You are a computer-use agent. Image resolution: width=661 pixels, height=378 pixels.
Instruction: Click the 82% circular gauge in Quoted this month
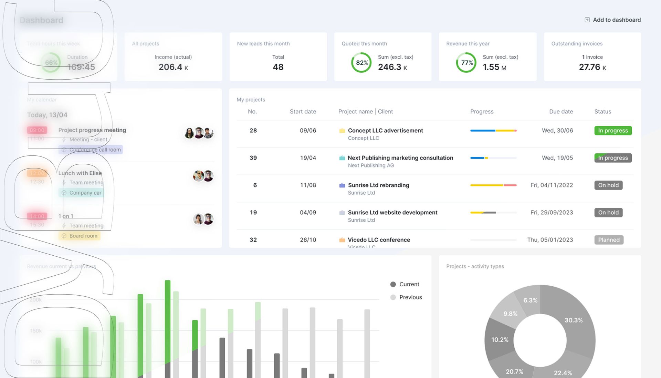pos(361,62)
